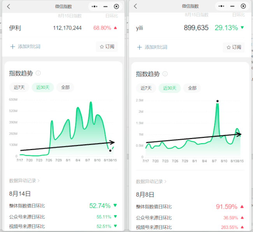The height and width of the screenshot is (232, 253).
Task: Expand 数据异动记录 in yili panel
Action: coord(151,182)
